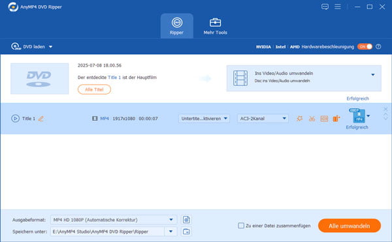Expand the DVD laden dropdown arrow
The height and width of the screenshot is (242, 392).
[x=50, y=47]
